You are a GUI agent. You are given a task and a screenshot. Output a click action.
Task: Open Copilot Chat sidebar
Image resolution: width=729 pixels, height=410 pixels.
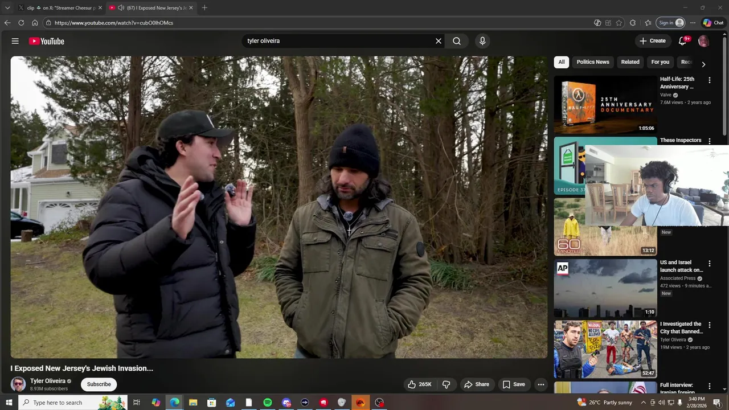pyautogui.click(x=713, y=23)
